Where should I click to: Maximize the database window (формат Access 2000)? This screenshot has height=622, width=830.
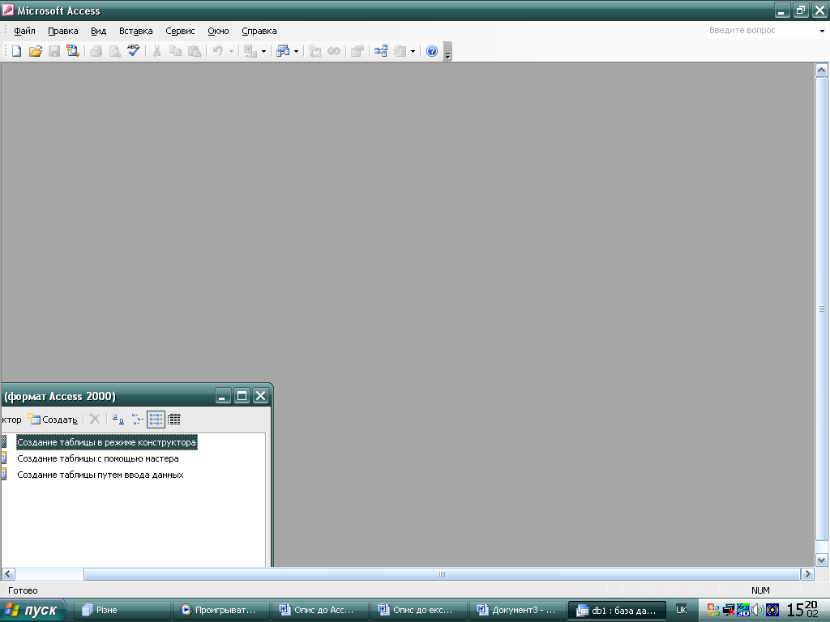click(242, 395)
